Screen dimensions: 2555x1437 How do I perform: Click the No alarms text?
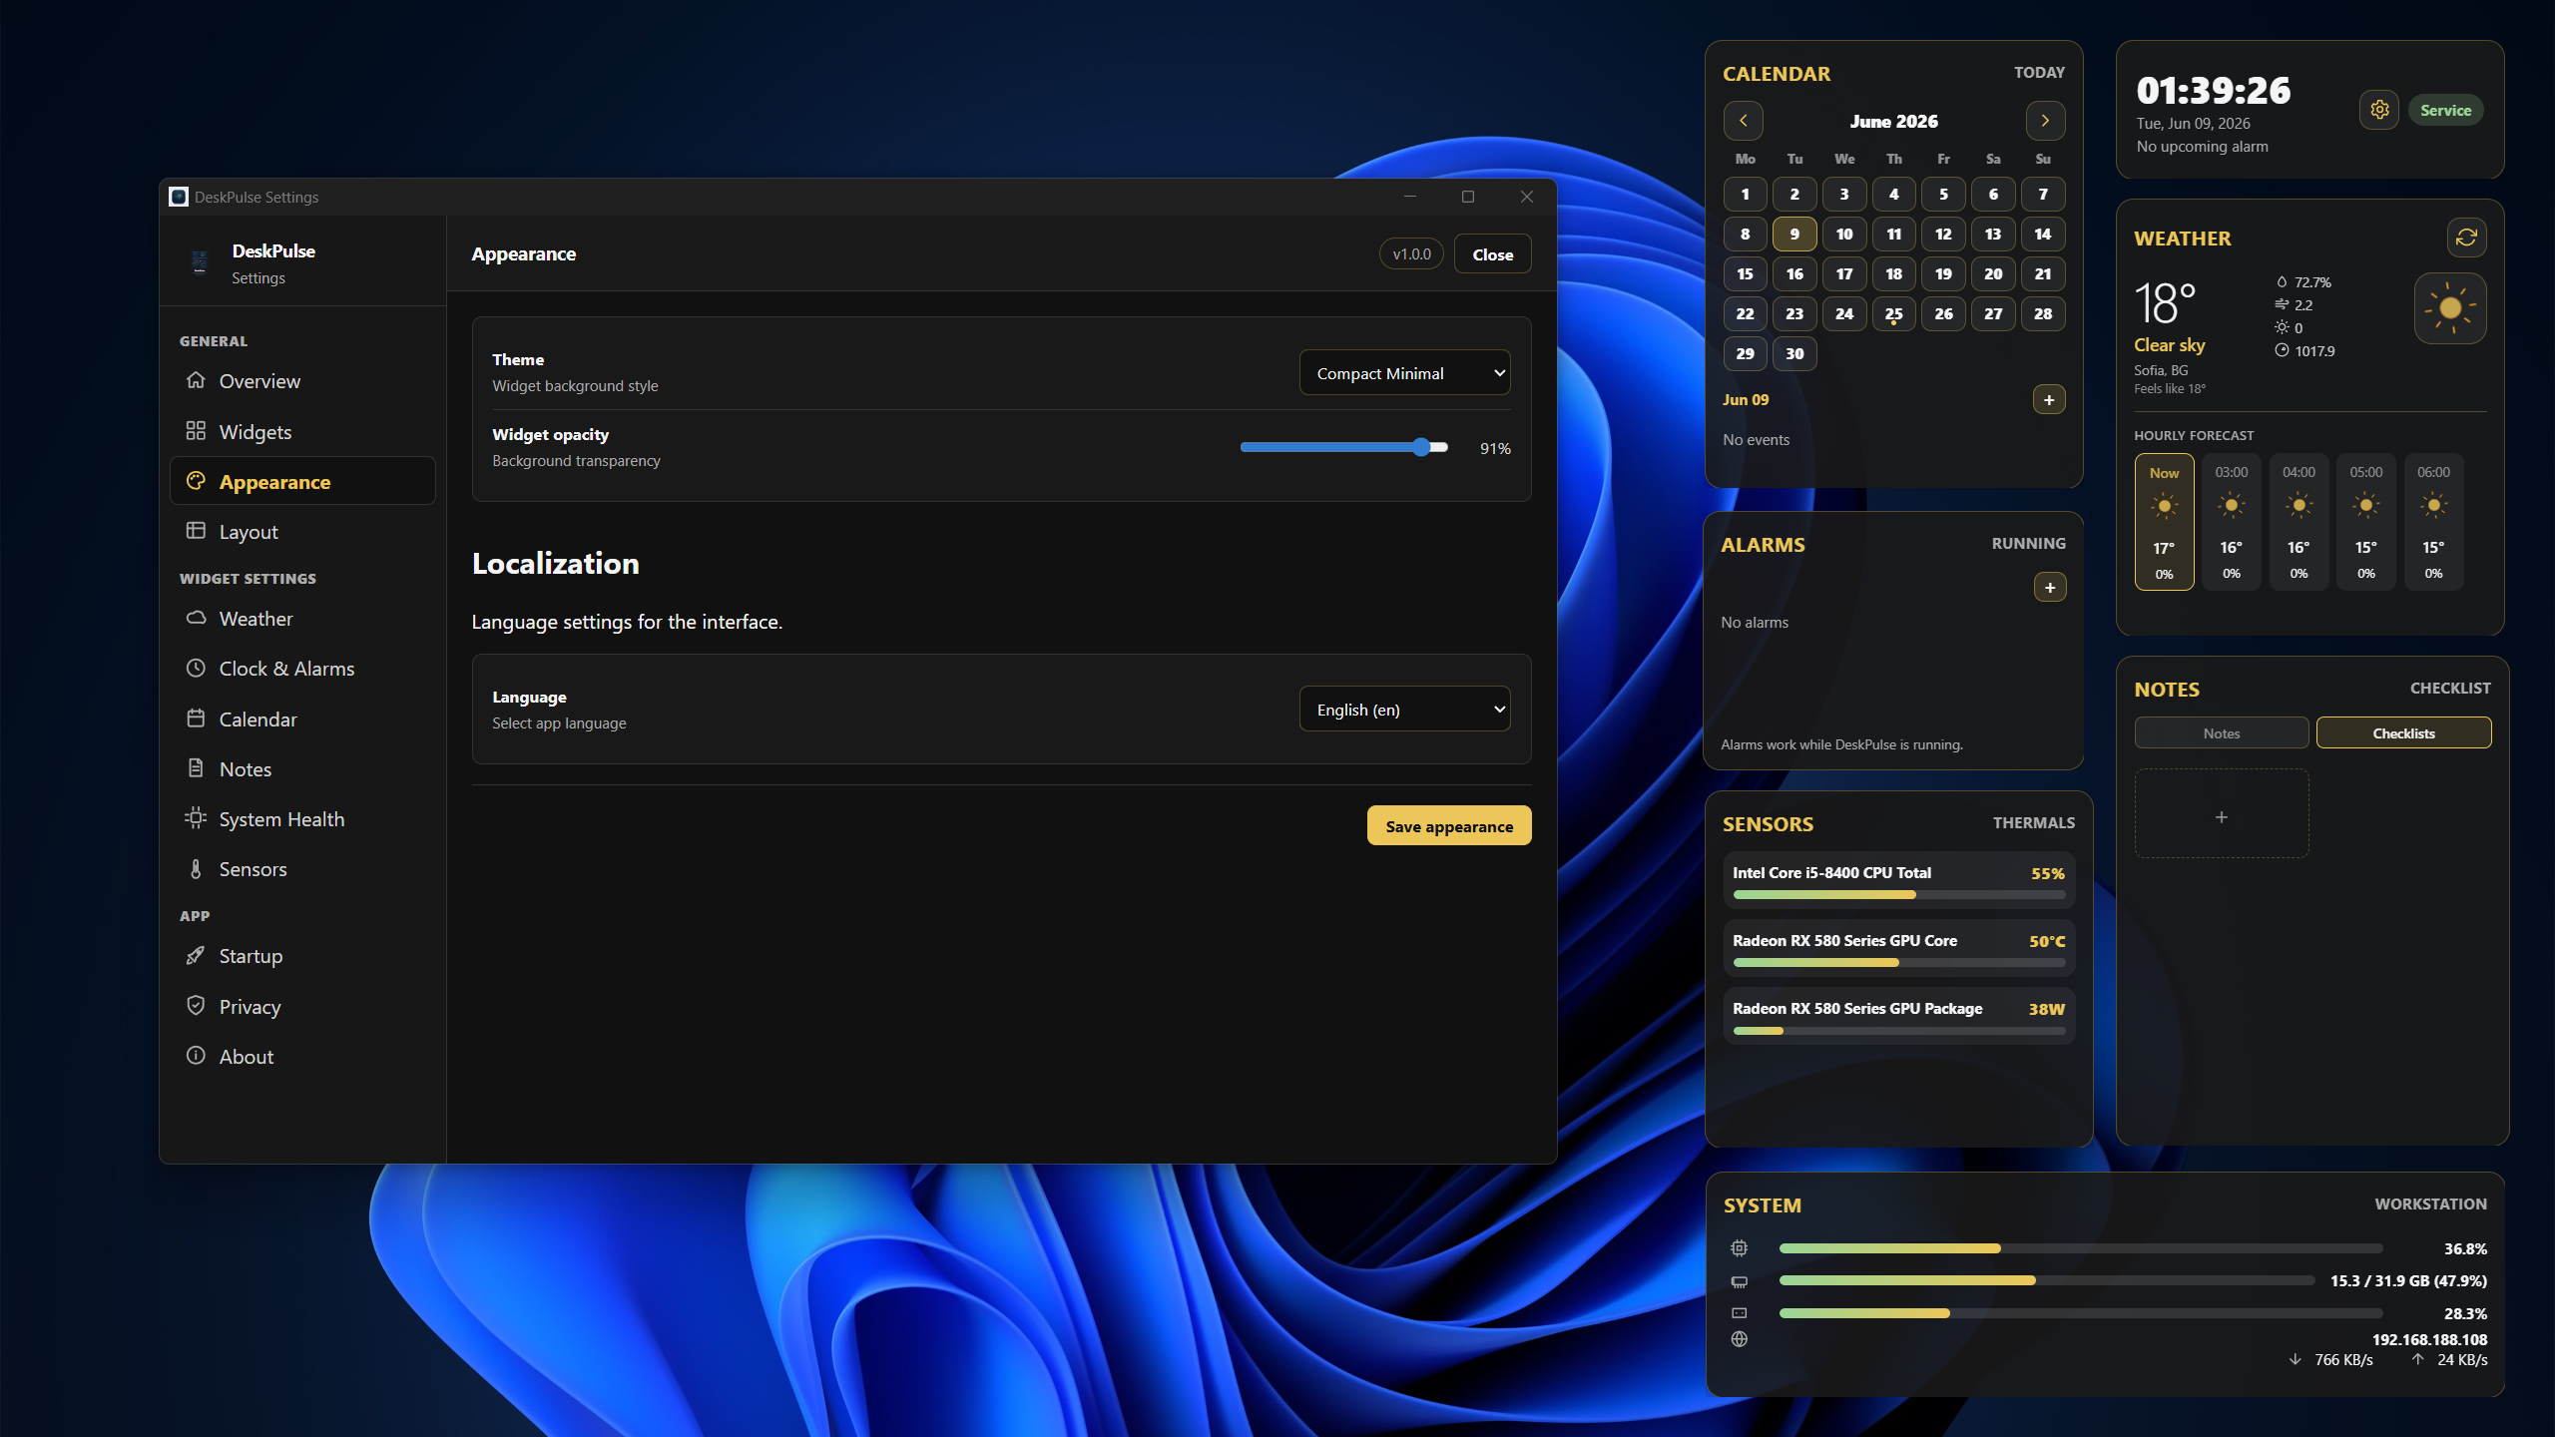[1755, 623]
